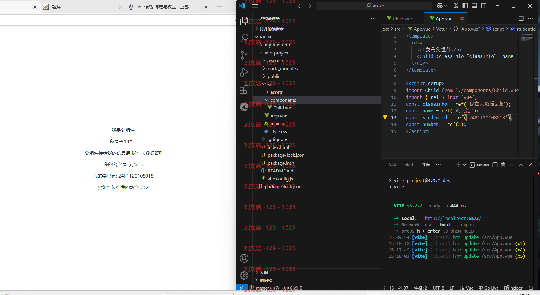Toggle the secondary side bar visibility
This screenshot has width=540, height=295.
point(484,6)
